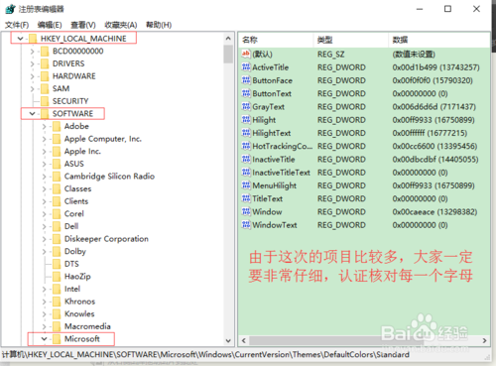Click the ActiveTitle DWORD value icon
The width and height of the screenshot is (496, 366).
tap(246, 67)
